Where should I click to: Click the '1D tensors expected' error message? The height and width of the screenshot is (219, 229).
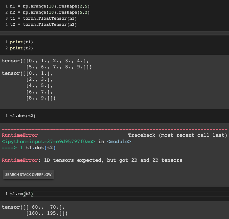[x=113, y=160]
